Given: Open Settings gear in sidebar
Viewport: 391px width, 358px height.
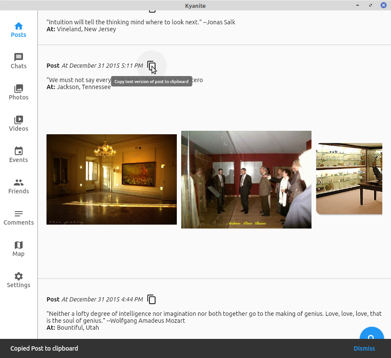Looking at the screenshot, I should [19, 276].
